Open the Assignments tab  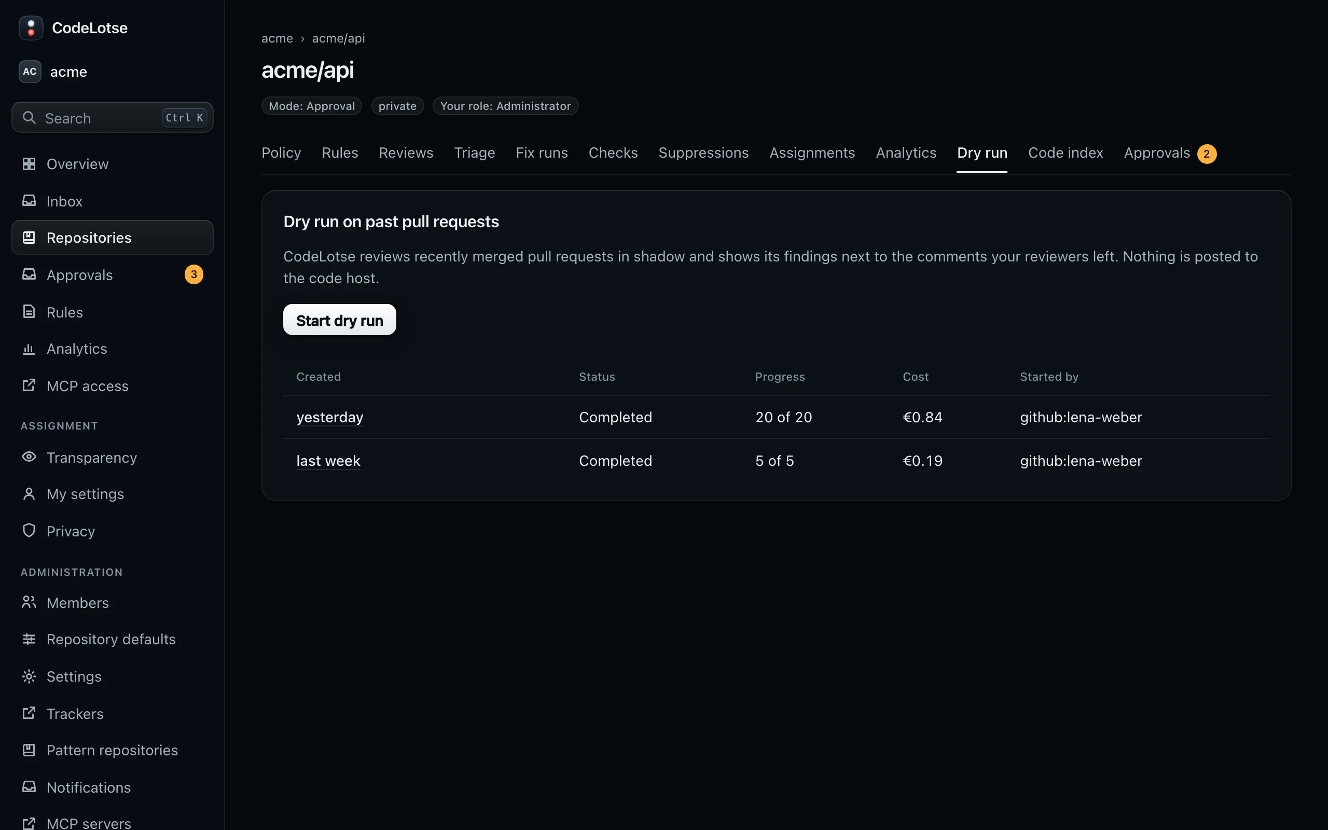pyautogui.click(x=812, y=153)
